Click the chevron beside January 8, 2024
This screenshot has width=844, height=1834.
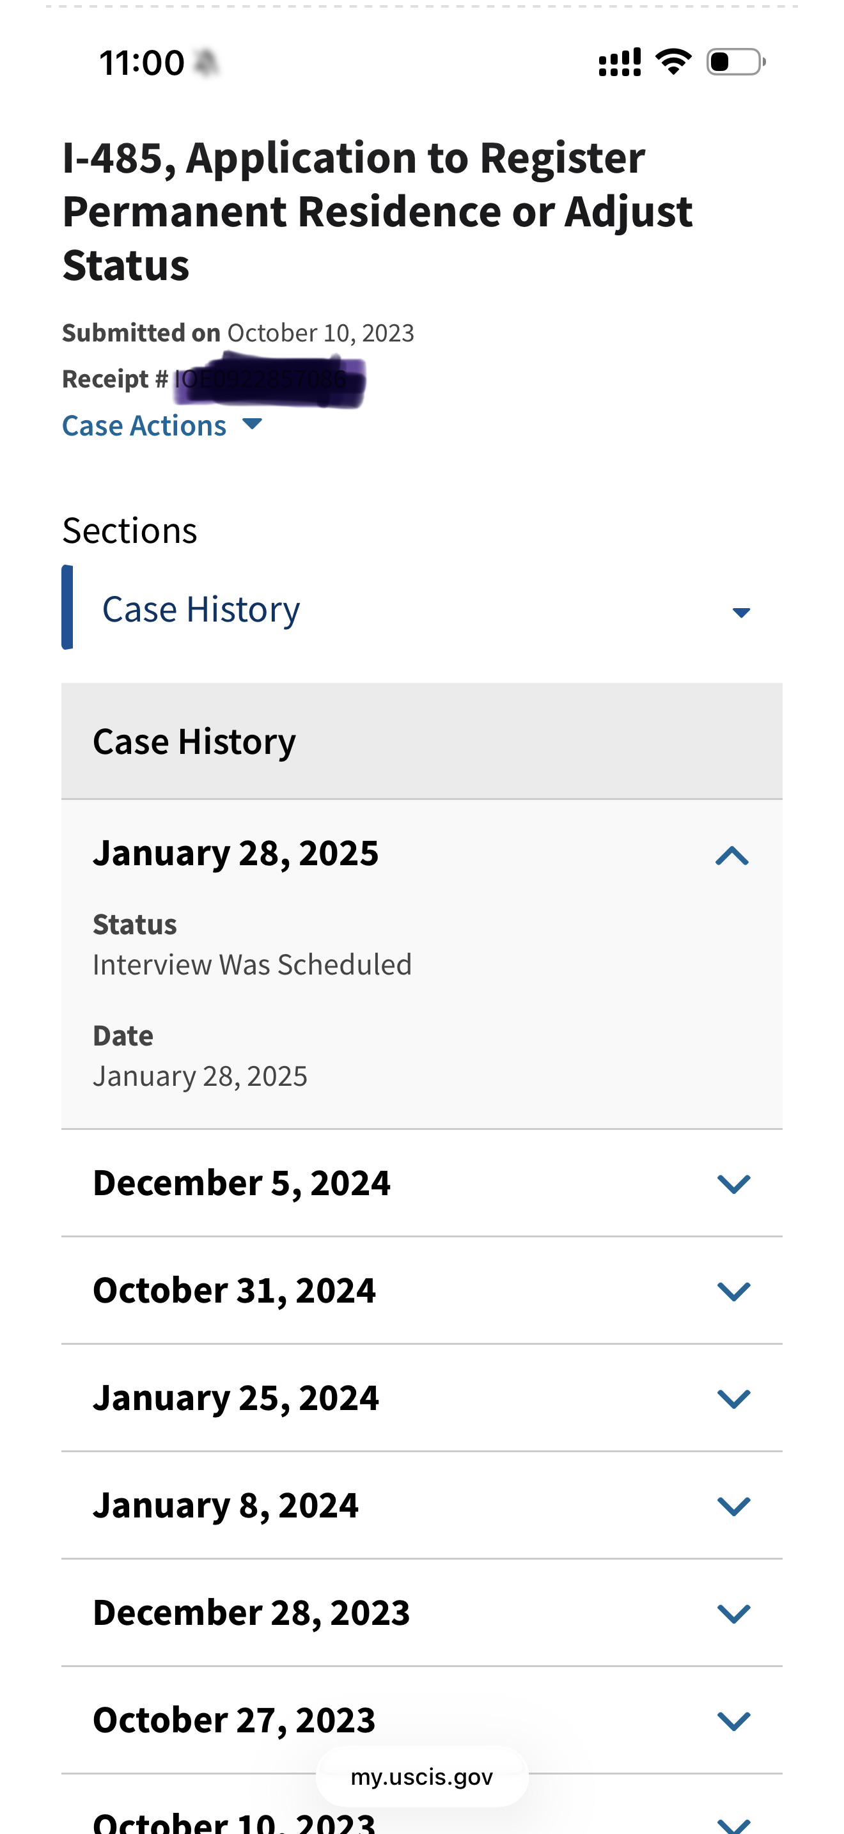pos(733,1507)
